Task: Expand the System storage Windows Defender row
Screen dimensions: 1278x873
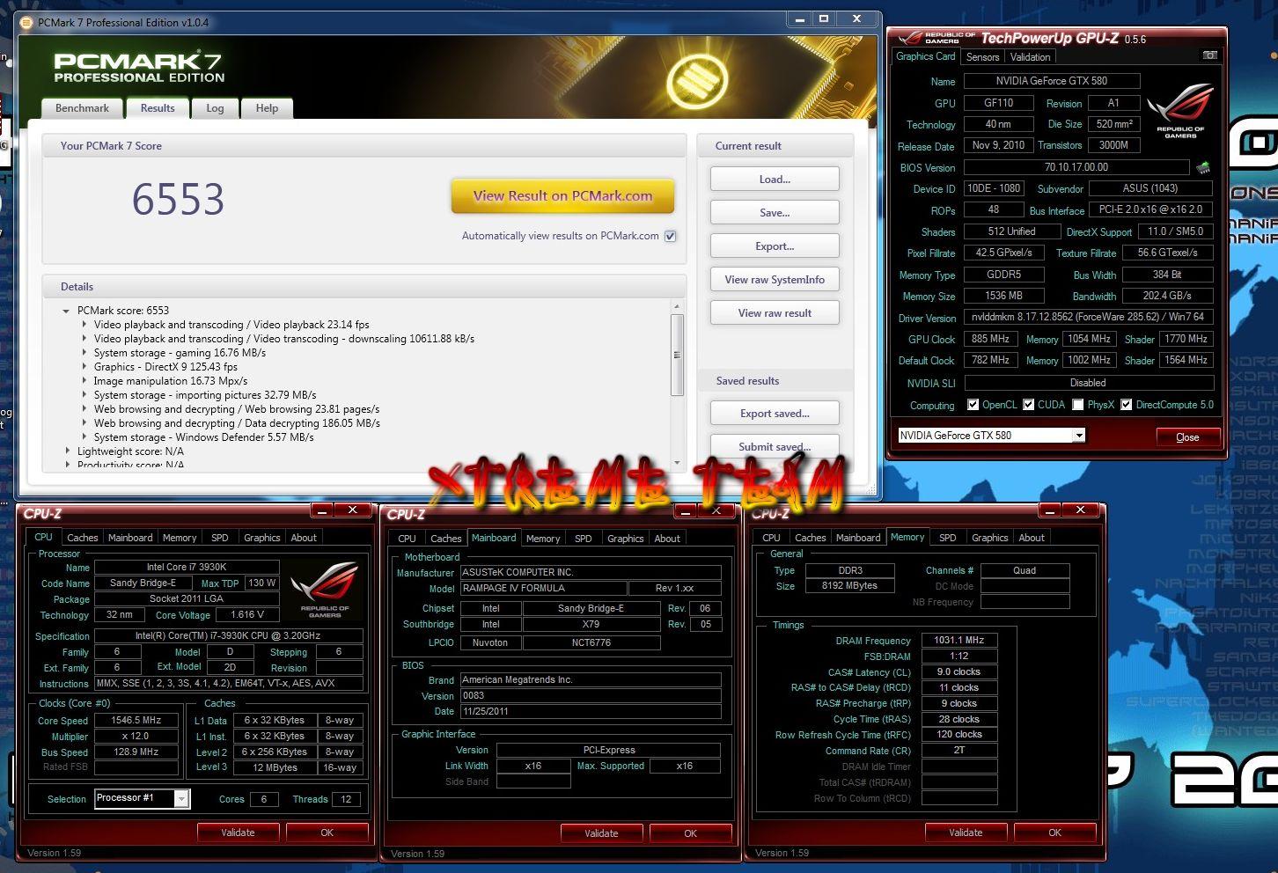Action: click(x=84, y=437)
